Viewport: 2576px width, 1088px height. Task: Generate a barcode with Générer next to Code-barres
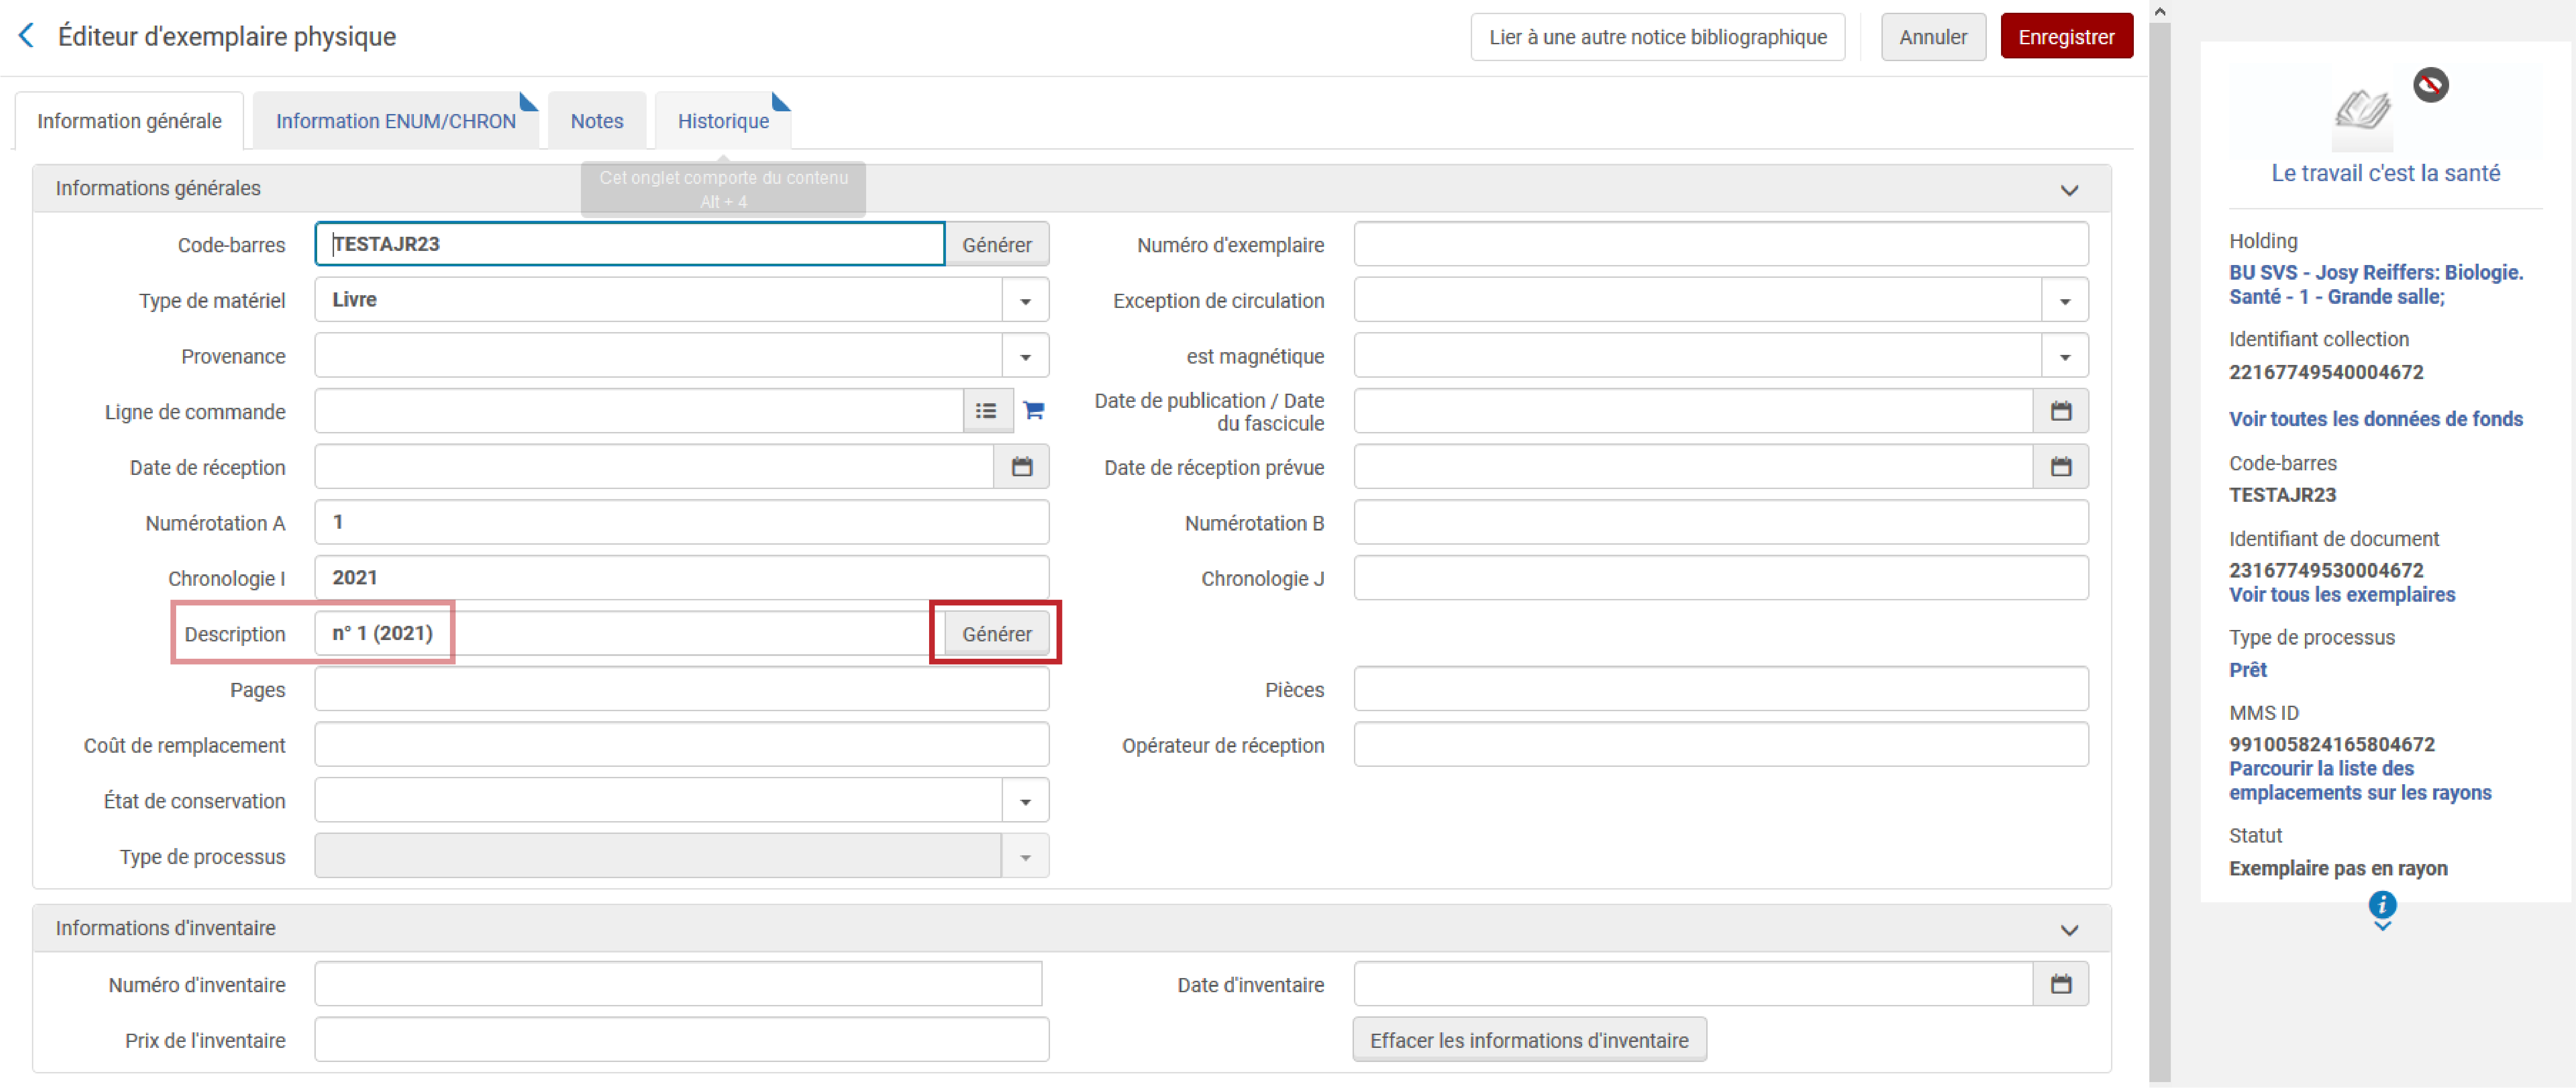point(997,245)
